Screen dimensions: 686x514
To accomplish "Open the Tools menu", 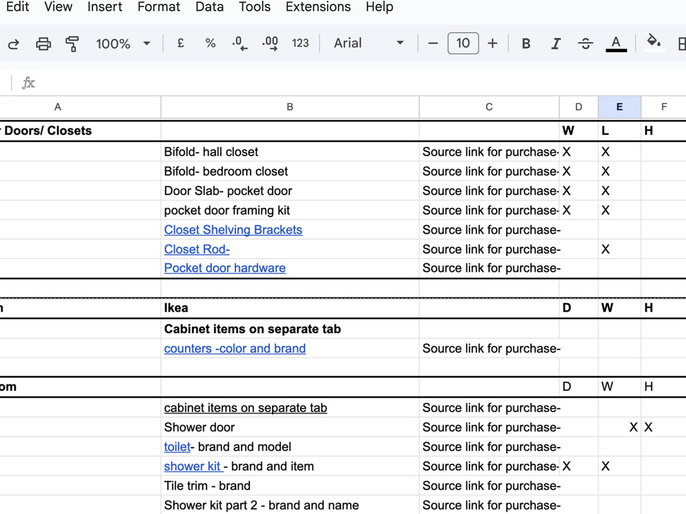I will click(x=254, y=6).
